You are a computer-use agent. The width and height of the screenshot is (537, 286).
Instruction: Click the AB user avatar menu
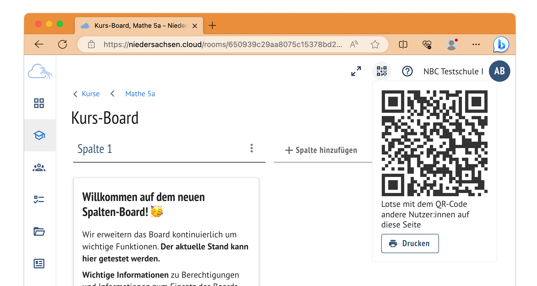499,71
